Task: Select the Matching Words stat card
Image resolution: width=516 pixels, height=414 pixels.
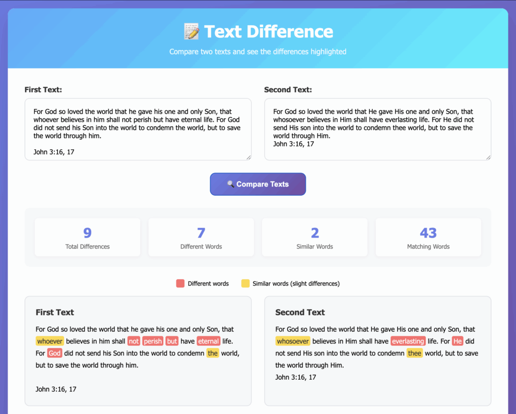Action: [x=428, y=237]
